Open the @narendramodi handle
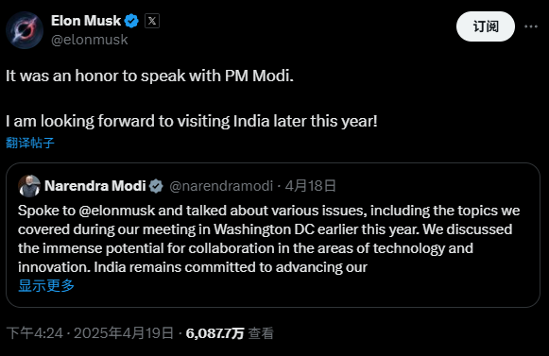Image resolution: width=549 pixels, height=356 pixels. coord(221,186)
